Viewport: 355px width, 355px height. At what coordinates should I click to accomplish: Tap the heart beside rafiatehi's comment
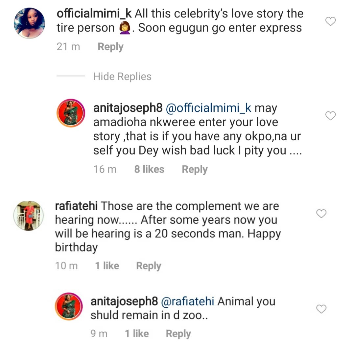321,214
